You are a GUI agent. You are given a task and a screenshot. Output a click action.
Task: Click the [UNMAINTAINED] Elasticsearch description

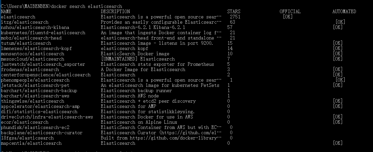[x=138, y=59]
